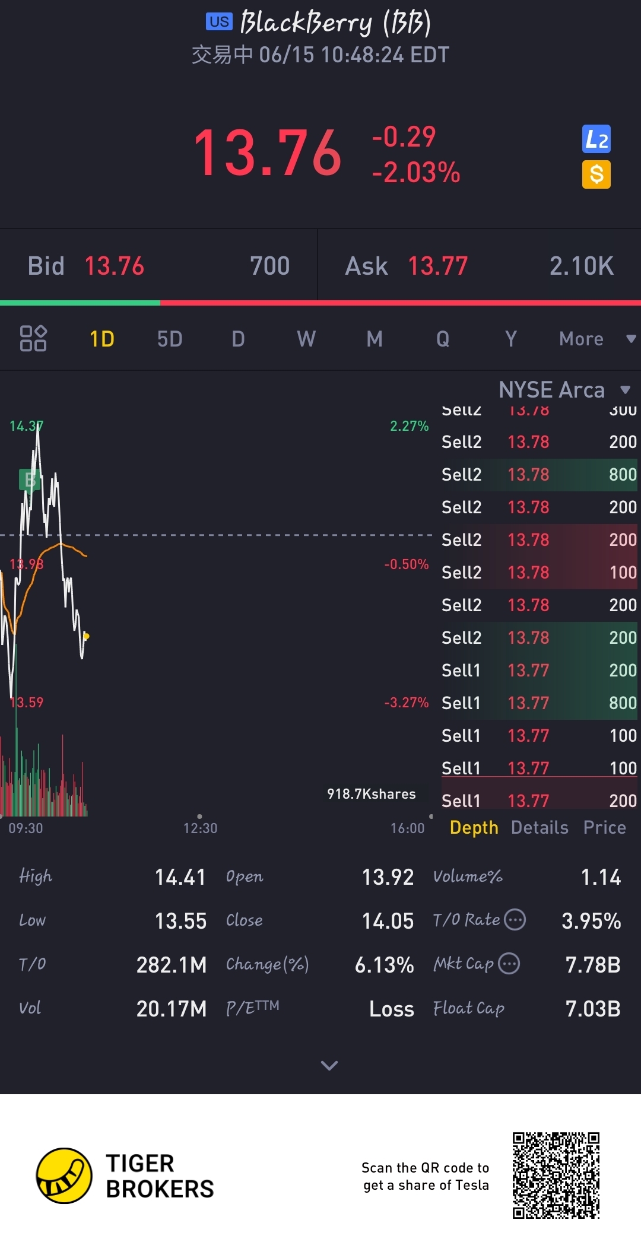Select the Details tab

[x=540, y=827]
